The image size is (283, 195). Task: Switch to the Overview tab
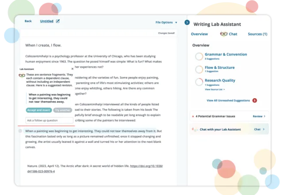point(199,34)
